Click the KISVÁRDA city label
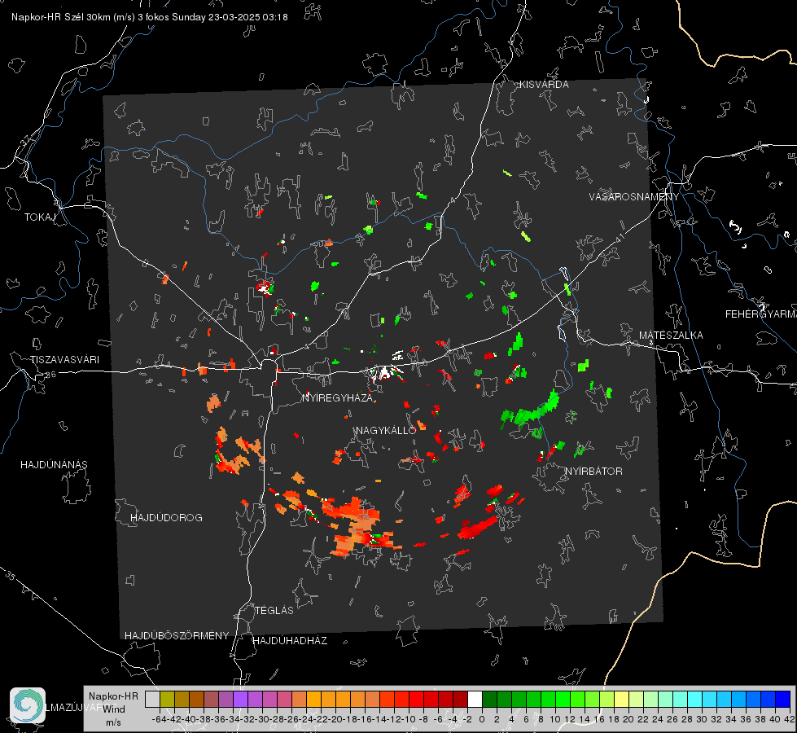797x733 pixels. (x=544, y=85)
